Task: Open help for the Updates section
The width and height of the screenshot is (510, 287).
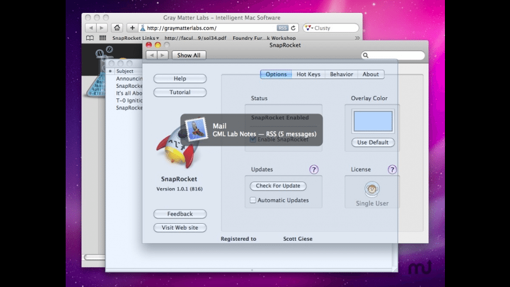Action: pos(314,169)
